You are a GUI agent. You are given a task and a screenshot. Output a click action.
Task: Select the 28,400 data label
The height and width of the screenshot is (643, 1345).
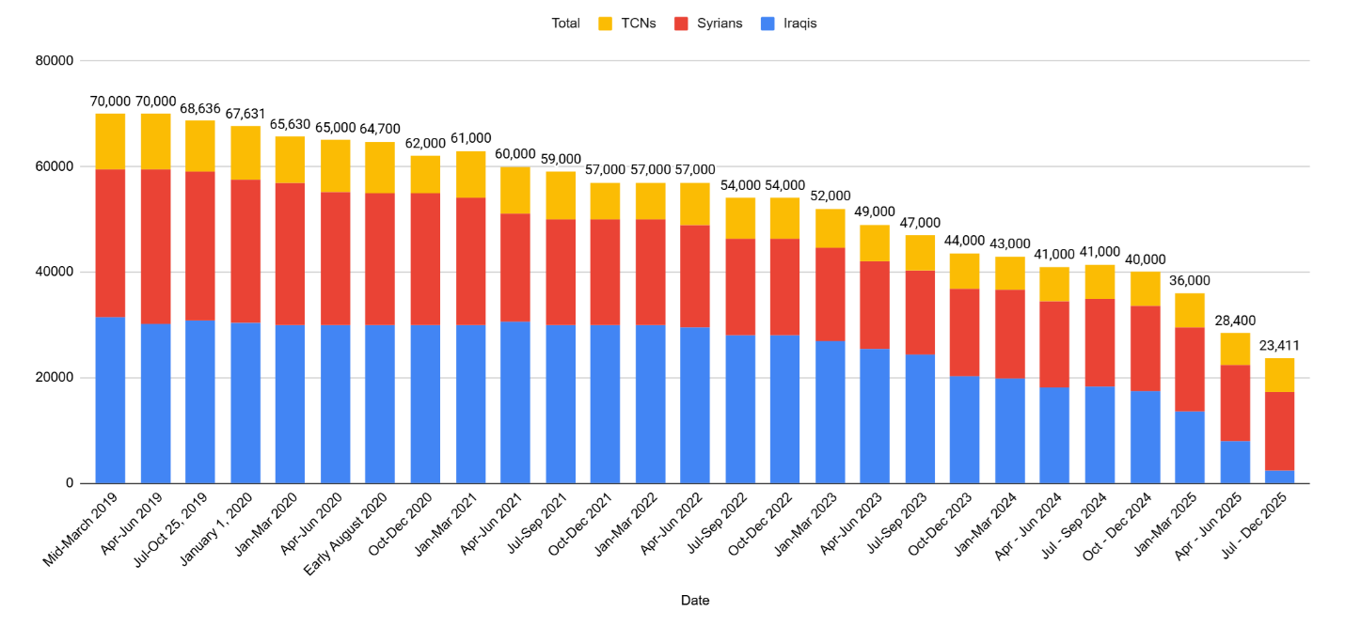pos(1233,321)
